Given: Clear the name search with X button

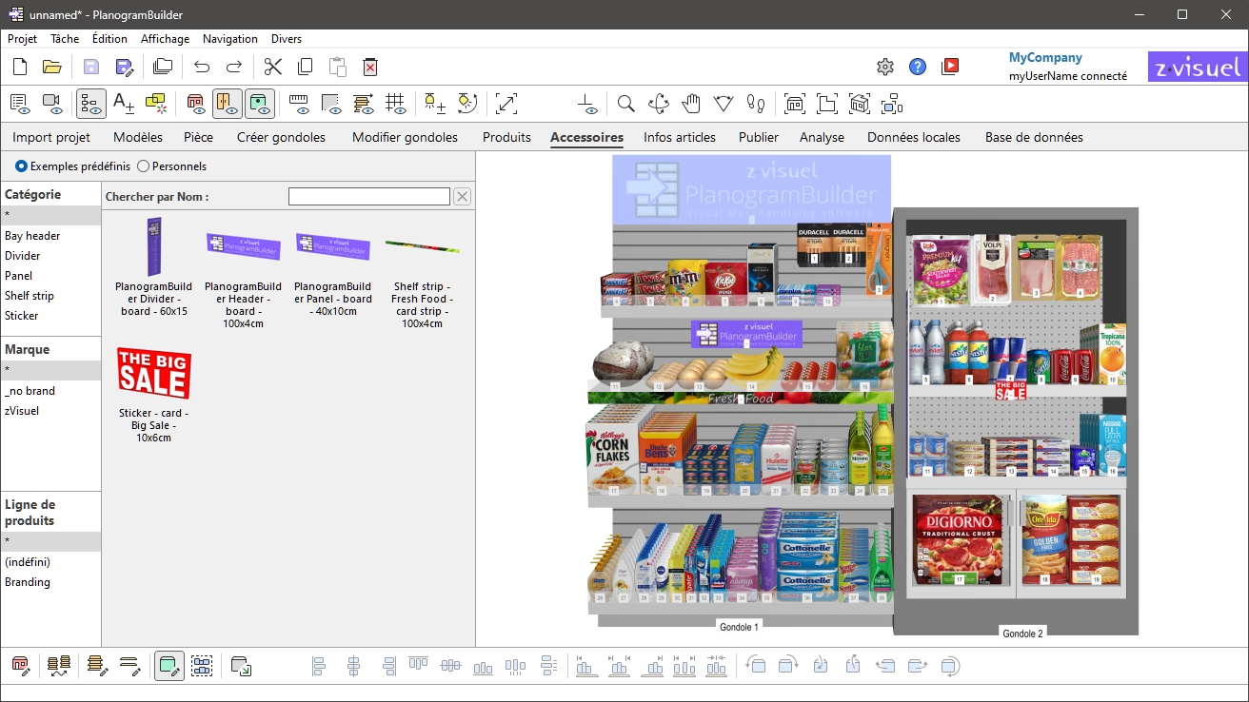Looking at the screenshot, I should 462,197.
